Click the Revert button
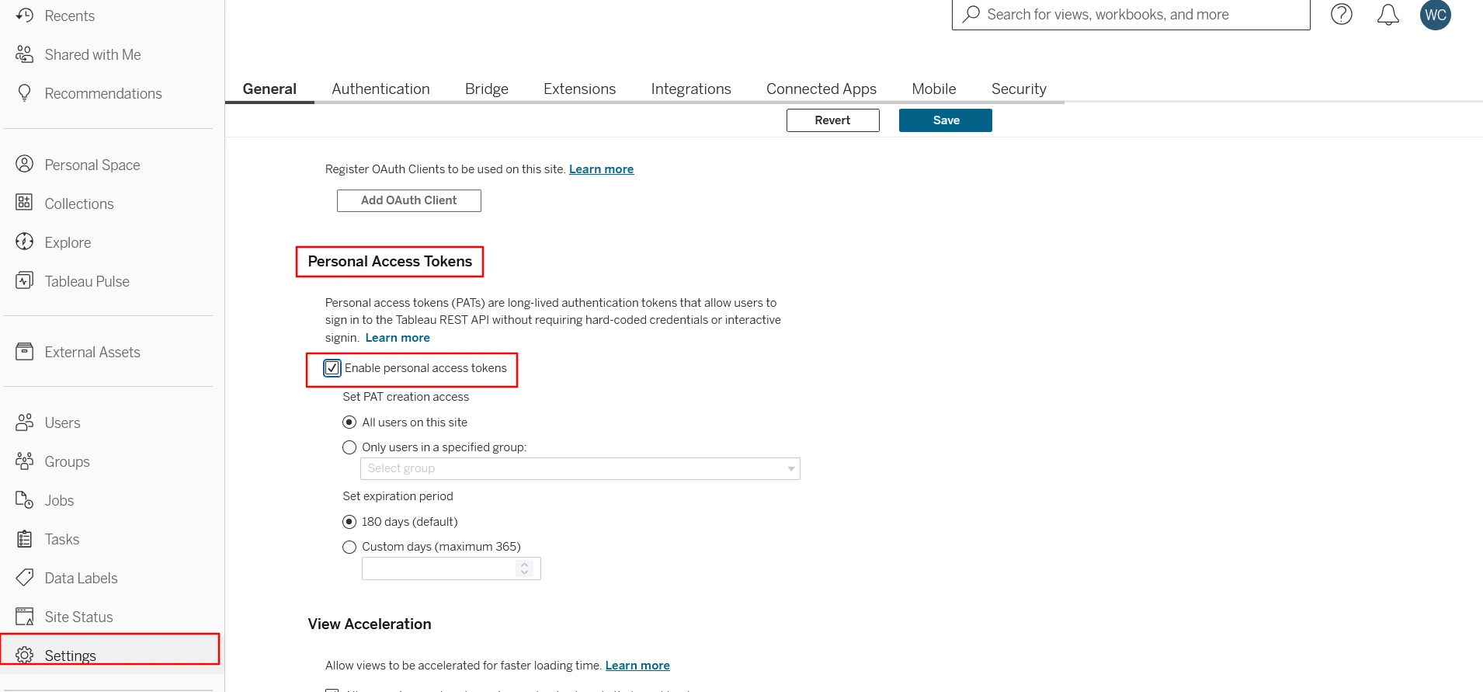 tap(833, 120)
